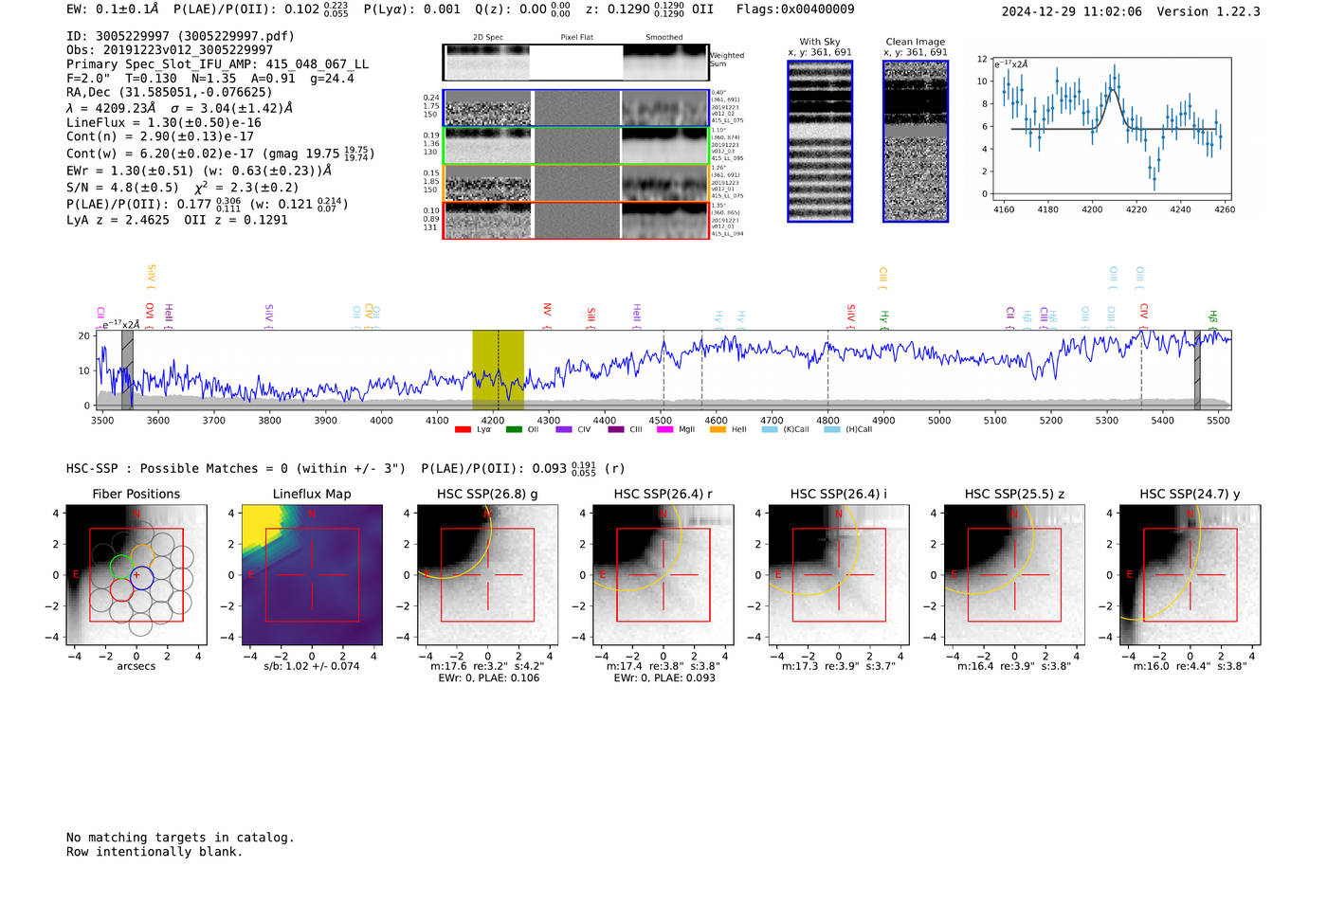Click the orange HeII legend swatch

pyautogui.click(x=718, y=429)
